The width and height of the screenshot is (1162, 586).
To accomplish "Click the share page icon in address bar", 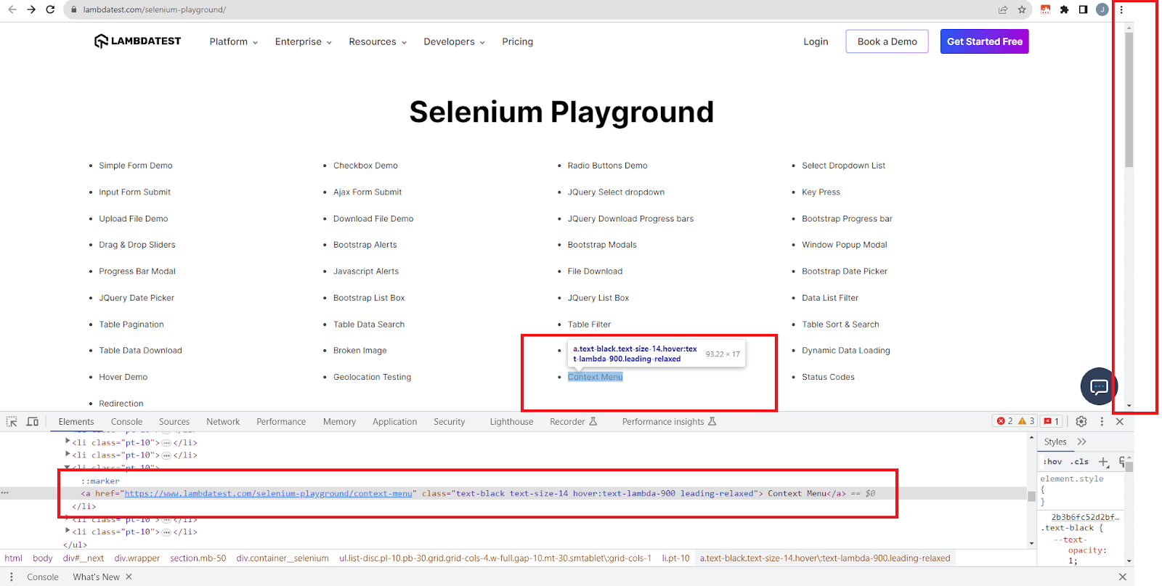I will coord(1003,9).
